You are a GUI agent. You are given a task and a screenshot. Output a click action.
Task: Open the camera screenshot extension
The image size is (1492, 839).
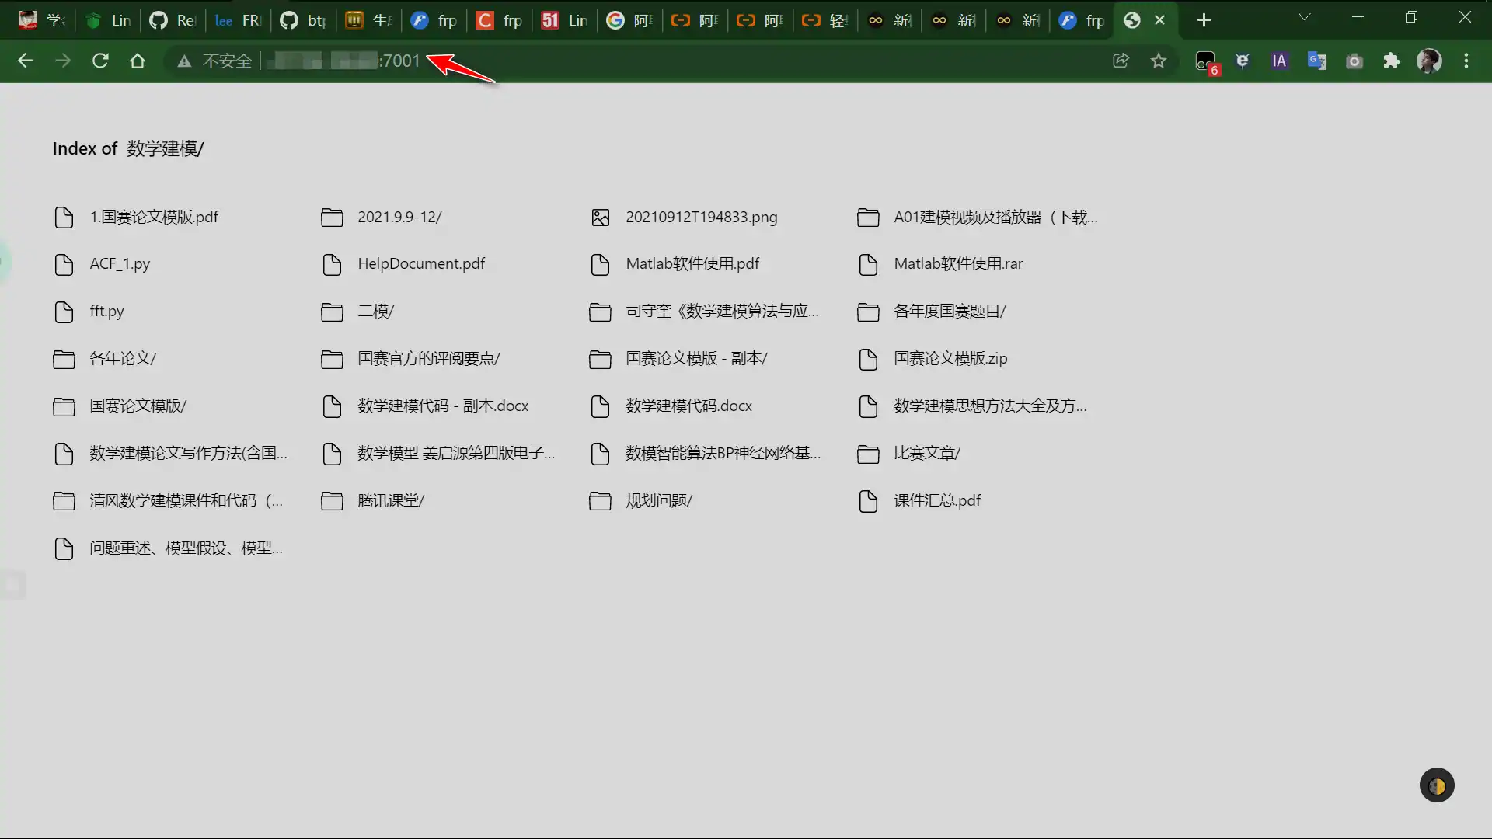click(x=1354, y=61)
